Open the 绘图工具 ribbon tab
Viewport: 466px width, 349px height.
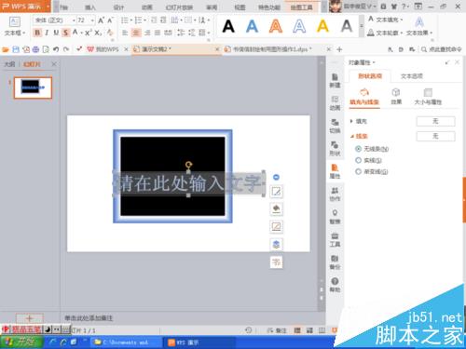pyautogui.click(x=301, y=7)
